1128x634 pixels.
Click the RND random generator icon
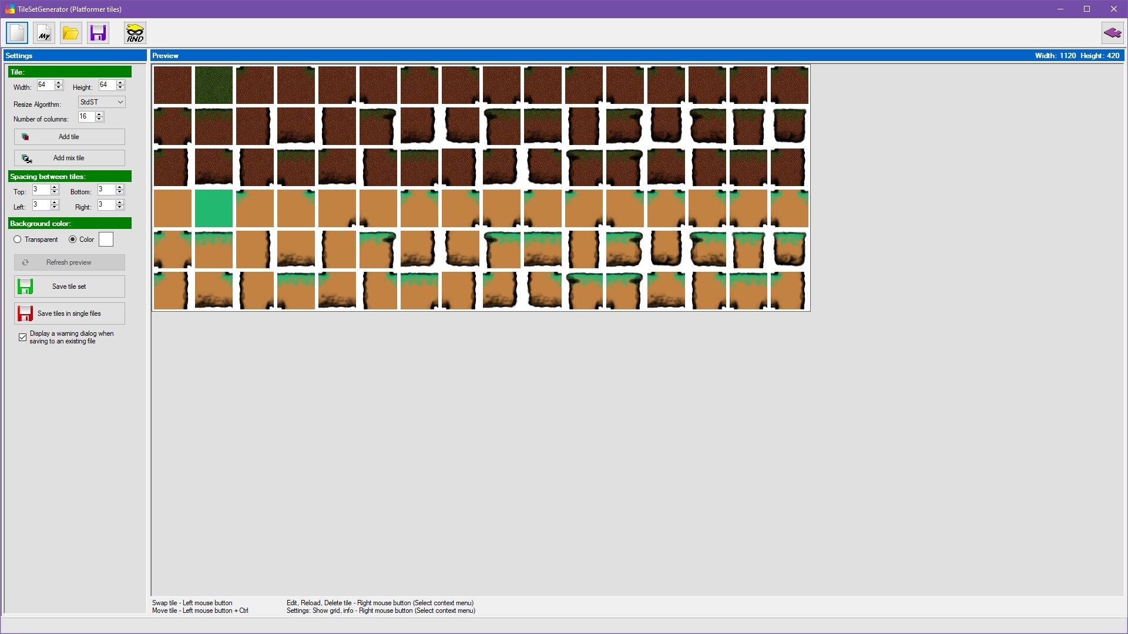(135, 33)
